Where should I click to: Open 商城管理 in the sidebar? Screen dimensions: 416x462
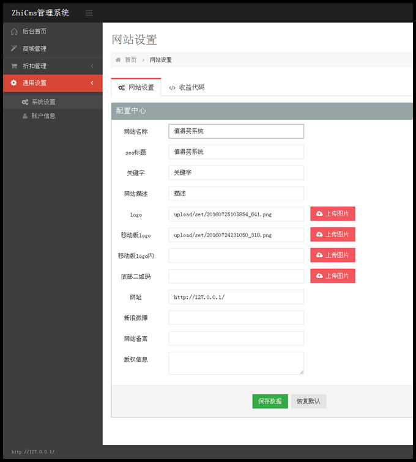tap(53, 48)
